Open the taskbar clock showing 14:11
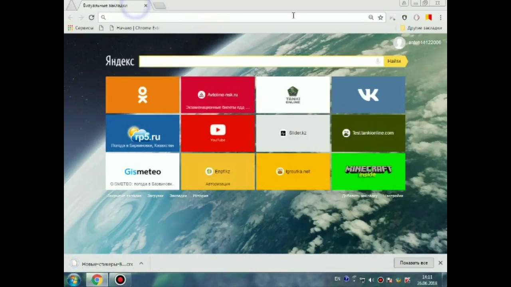 click(427, 280)
